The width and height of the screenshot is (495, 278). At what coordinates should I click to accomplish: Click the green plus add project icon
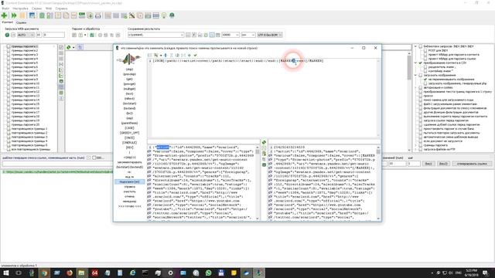coord(4,15)
